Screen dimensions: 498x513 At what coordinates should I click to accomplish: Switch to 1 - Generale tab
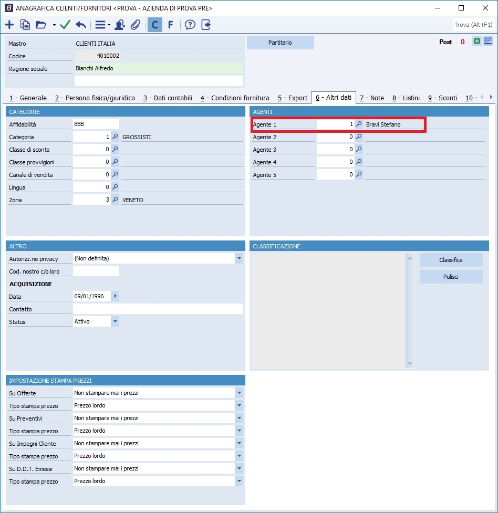click(28, 98)
